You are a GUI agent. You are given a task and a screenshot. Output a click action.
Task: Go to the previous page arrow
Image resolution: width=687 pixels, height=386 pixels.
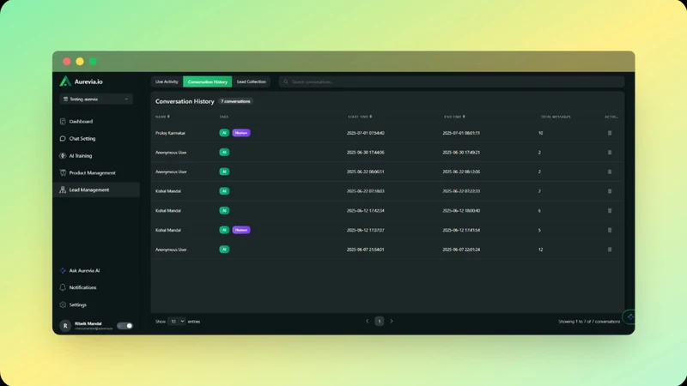(368, 321)
